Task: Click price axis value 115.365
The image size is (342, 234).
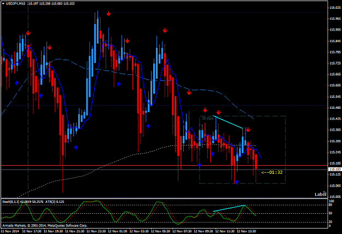Action: click(x=335, y=130)
